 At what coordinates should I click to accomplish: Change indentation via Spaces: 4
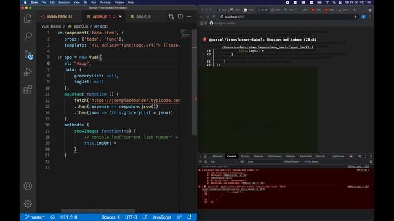(x=111, y=217)
